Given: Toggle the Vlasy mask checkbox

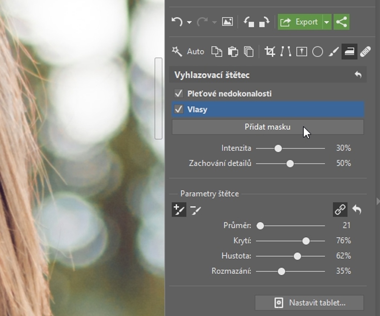Looking at the screenshot, I should point(178,110).
